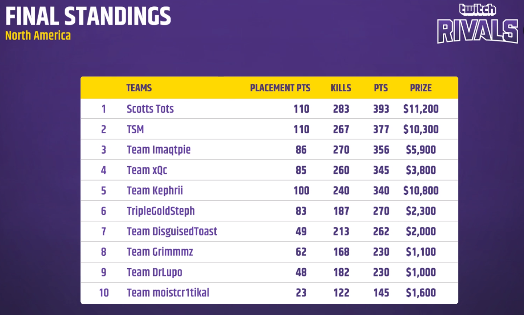Select the Scotts Tots team name
This screenshot has height=315, width=524.
tap(150, 108)
